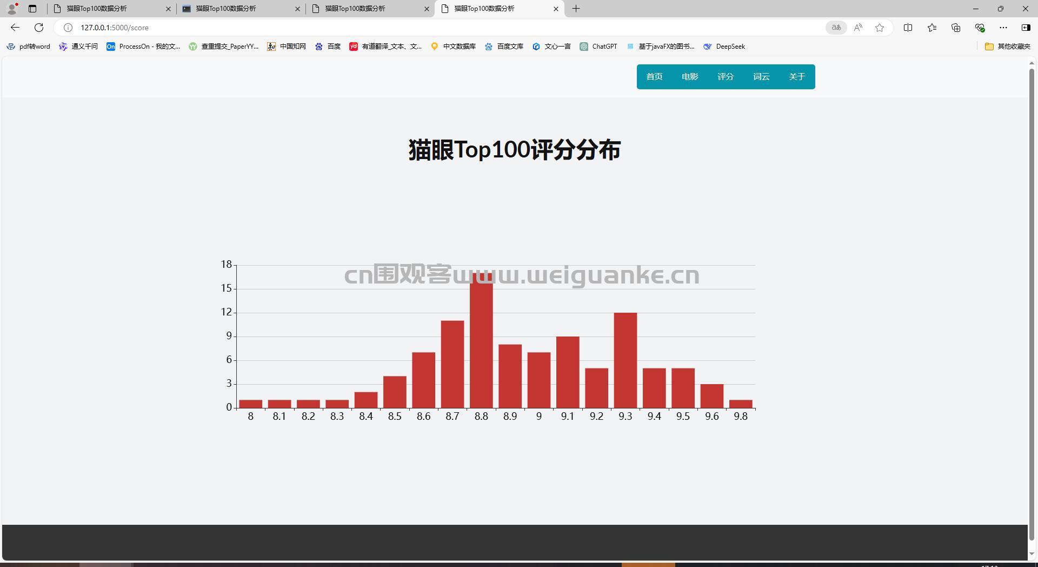1038x567 pixels.
Task: Open the 中文数据库 bookmark
Action: click(454, 47)
